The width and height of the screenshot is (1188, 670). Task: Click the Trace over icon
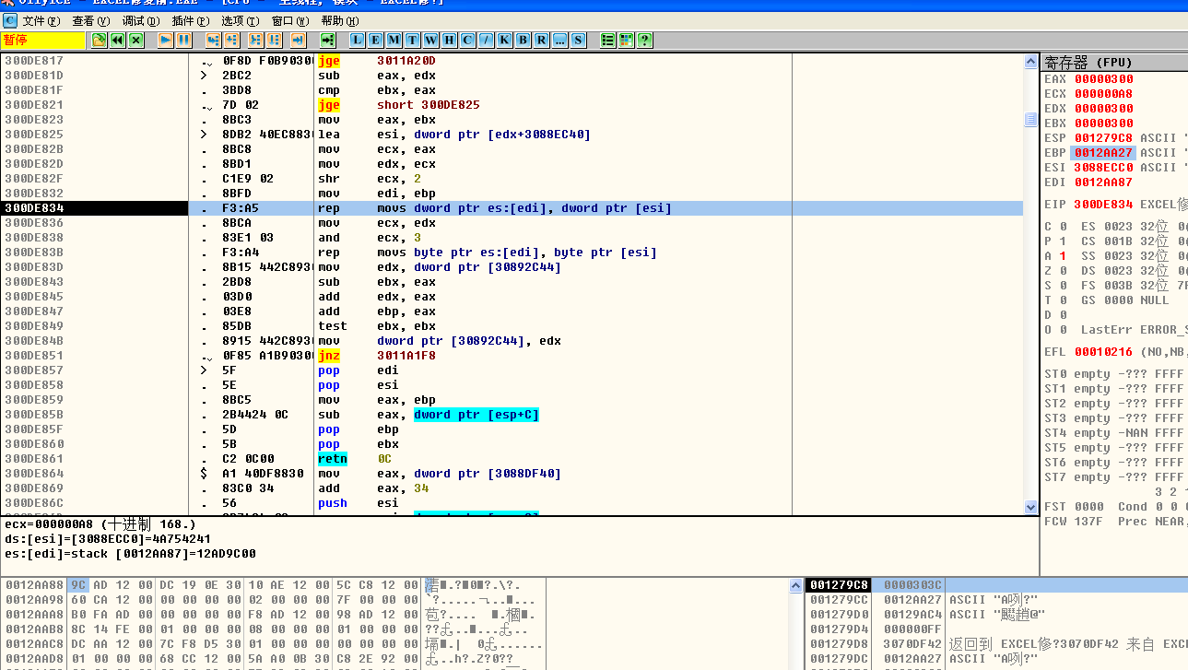pyautogui.click(x=274, y=40)
